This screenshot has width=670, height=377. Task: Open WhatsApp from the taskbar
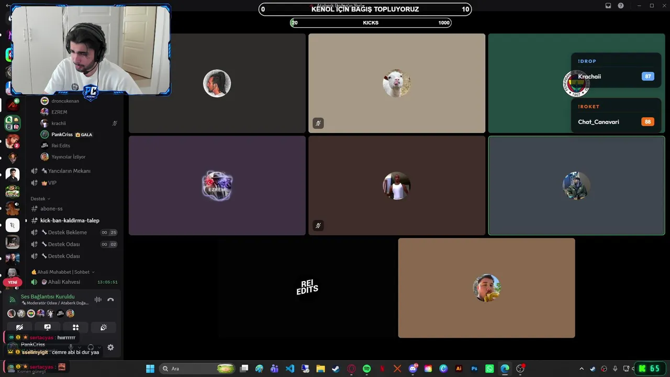click(x=489, y=369)
